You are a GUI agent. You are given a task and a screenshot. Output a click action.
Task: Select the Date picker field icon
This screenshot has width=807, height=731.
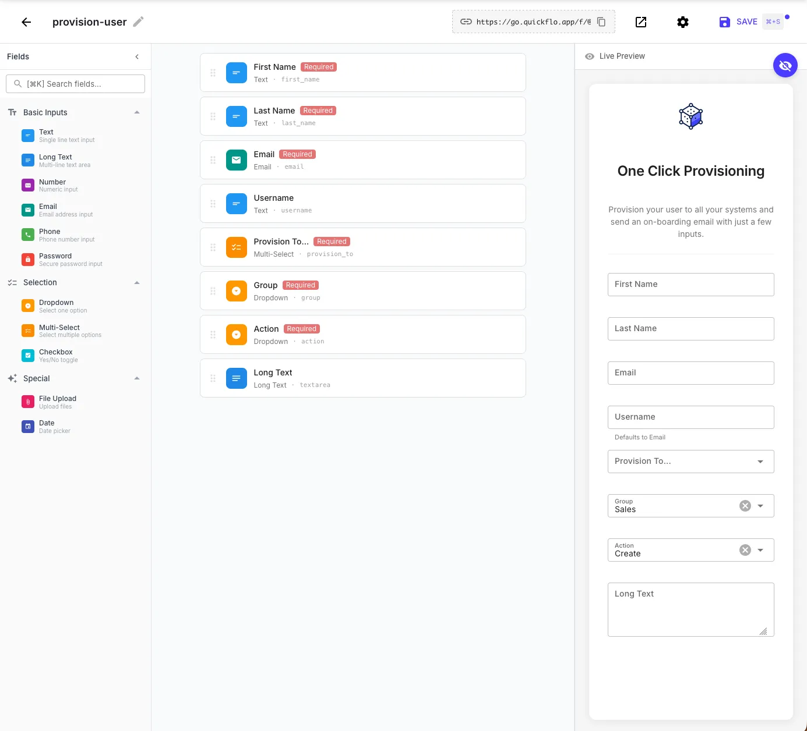pos(28,426)
